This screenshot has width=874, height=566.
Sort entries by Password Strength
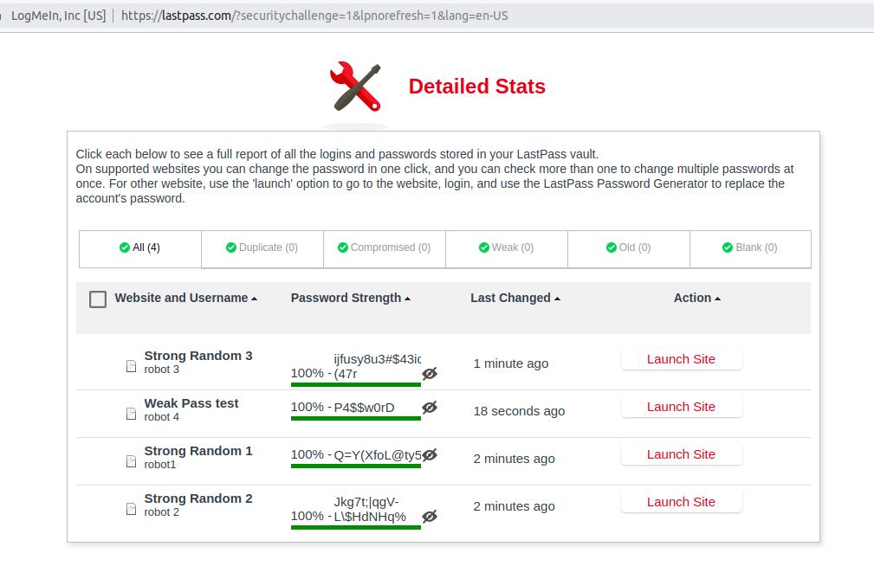pos(347,298)
